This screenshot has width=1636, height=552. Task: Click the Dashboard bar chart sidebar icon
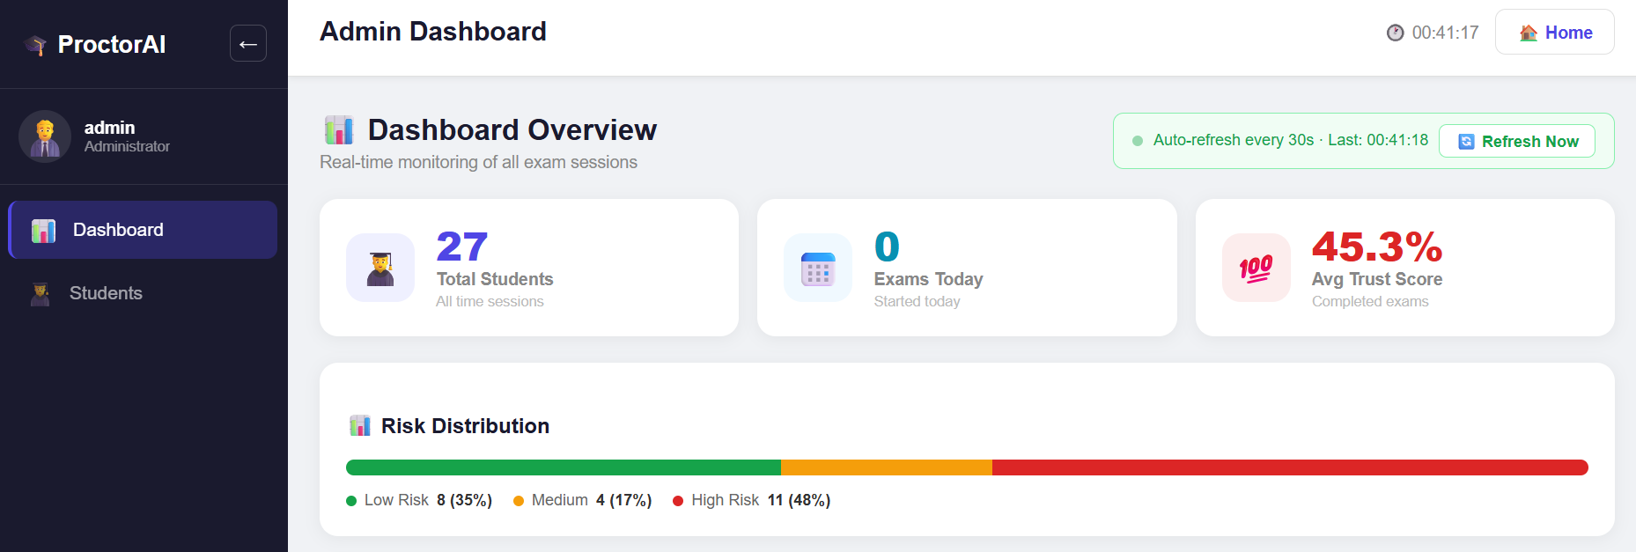[x=43, y=231]
